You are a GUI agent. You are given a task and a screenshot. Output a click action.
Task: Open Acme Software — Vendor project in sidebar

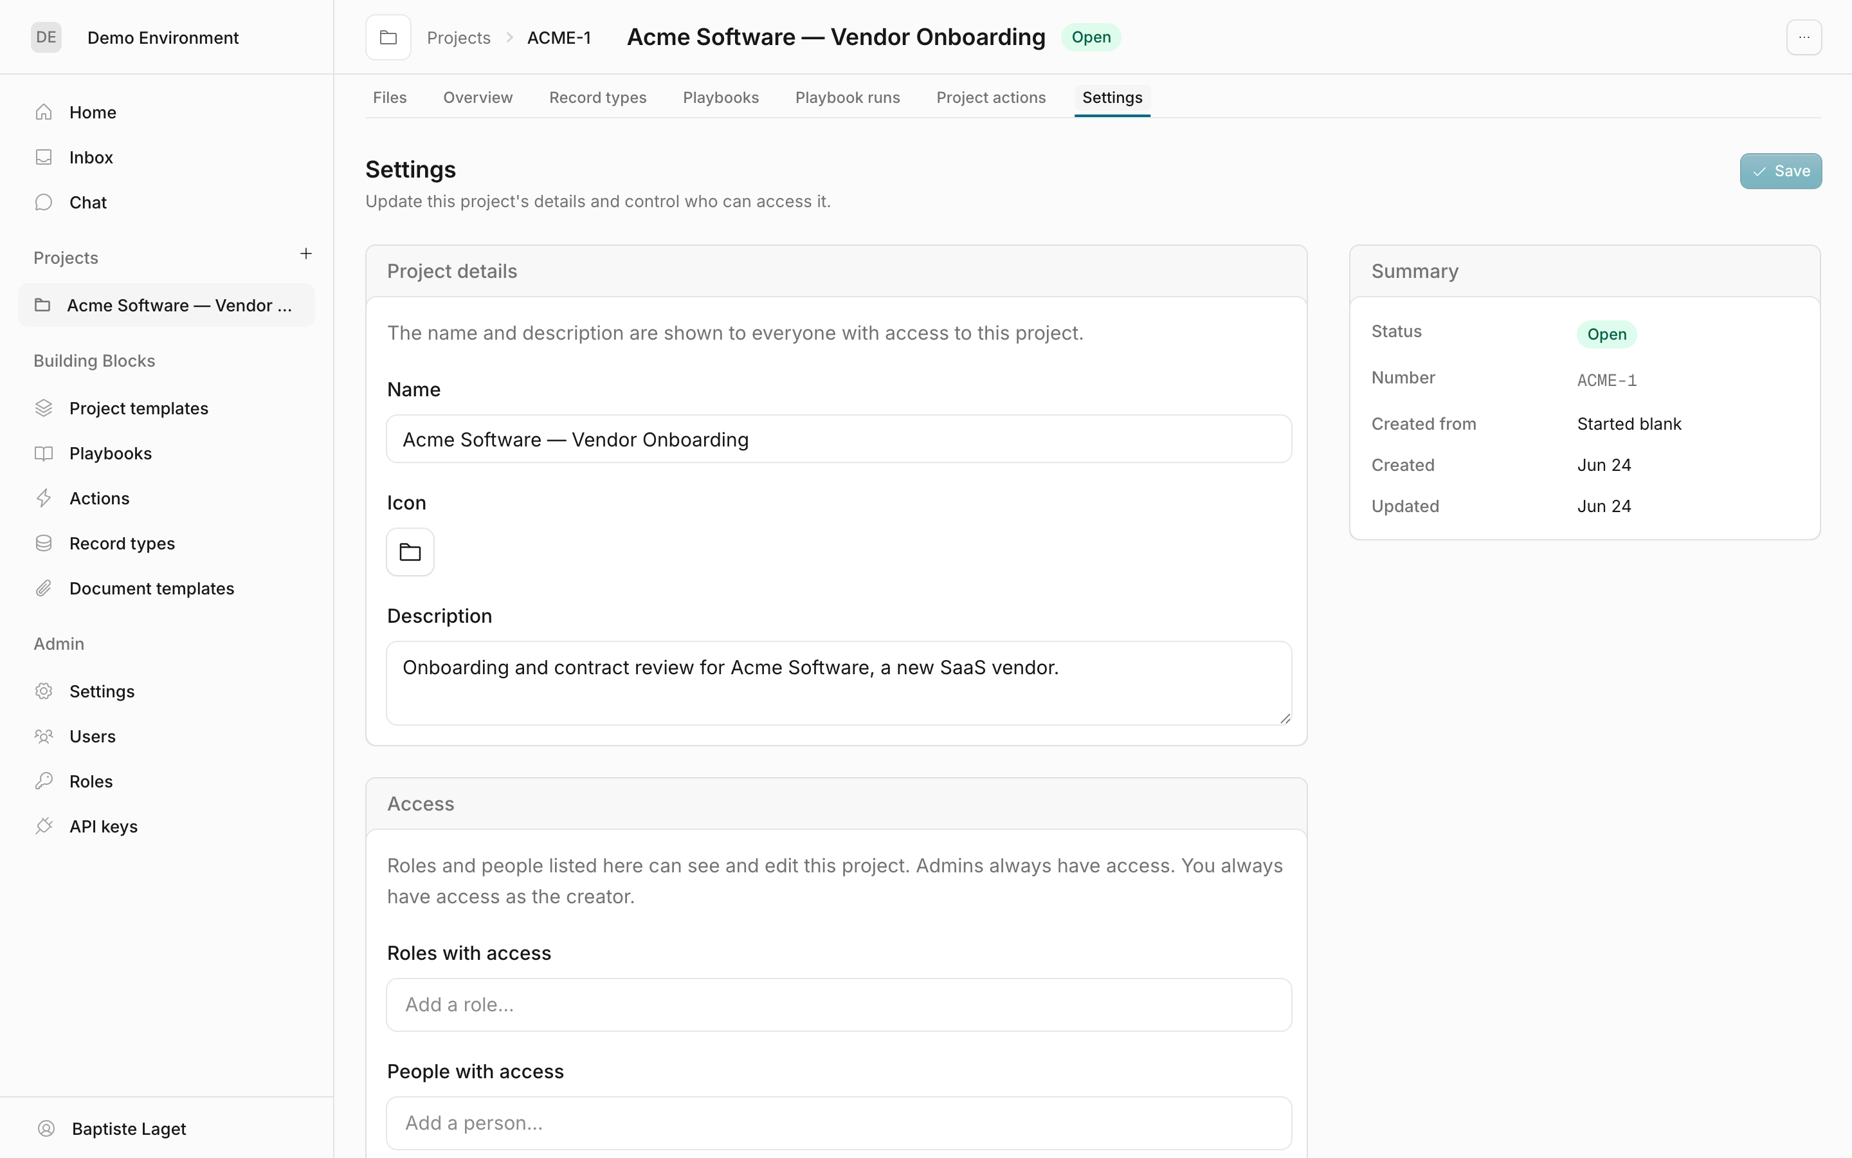166,305
